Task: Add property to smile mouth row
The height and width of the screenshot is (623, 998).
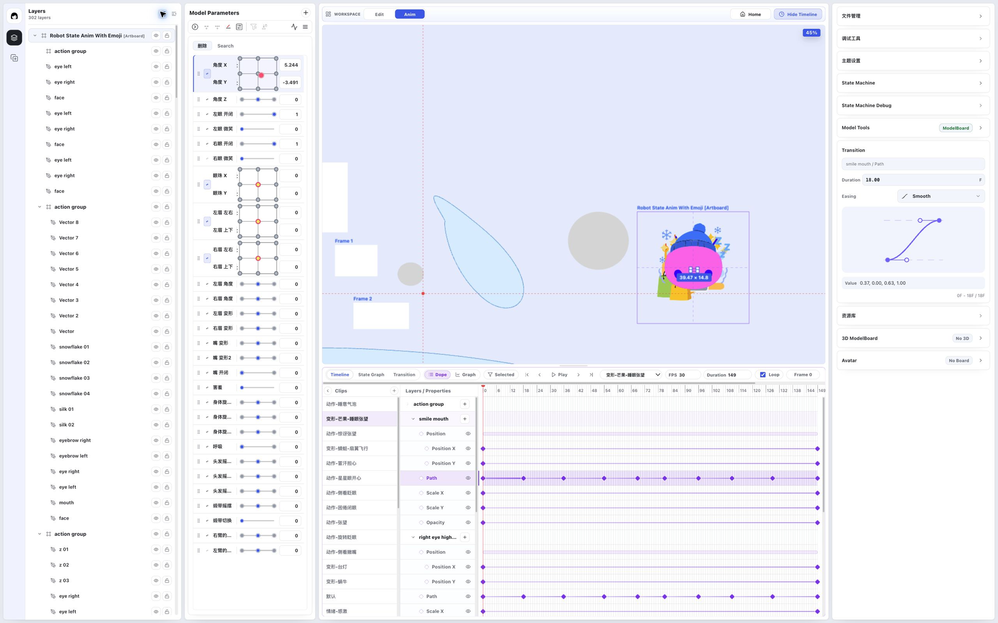Action: 465,419
